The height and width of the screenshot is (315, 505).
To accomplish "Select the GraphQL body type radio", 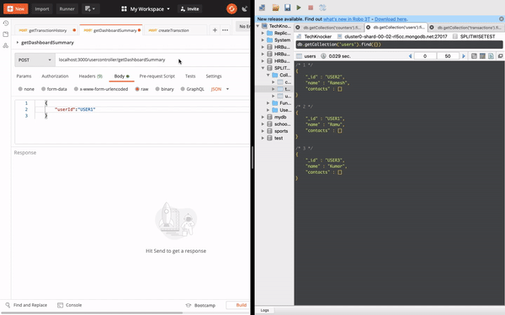I will (183, 89).
